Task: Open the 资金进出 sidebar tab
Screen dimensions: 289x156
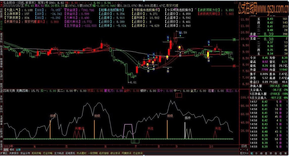Action: 1,145
